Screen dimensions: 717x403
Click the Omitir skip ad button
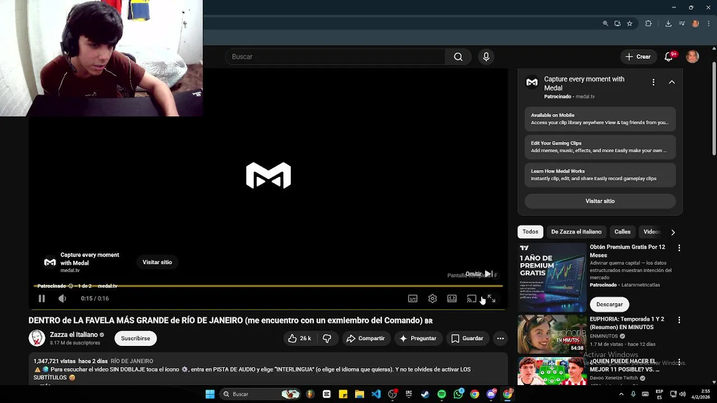(479, 274)
